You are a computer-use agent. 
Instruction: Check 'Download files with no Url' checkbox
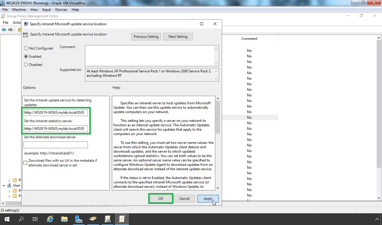pos(25,163)
